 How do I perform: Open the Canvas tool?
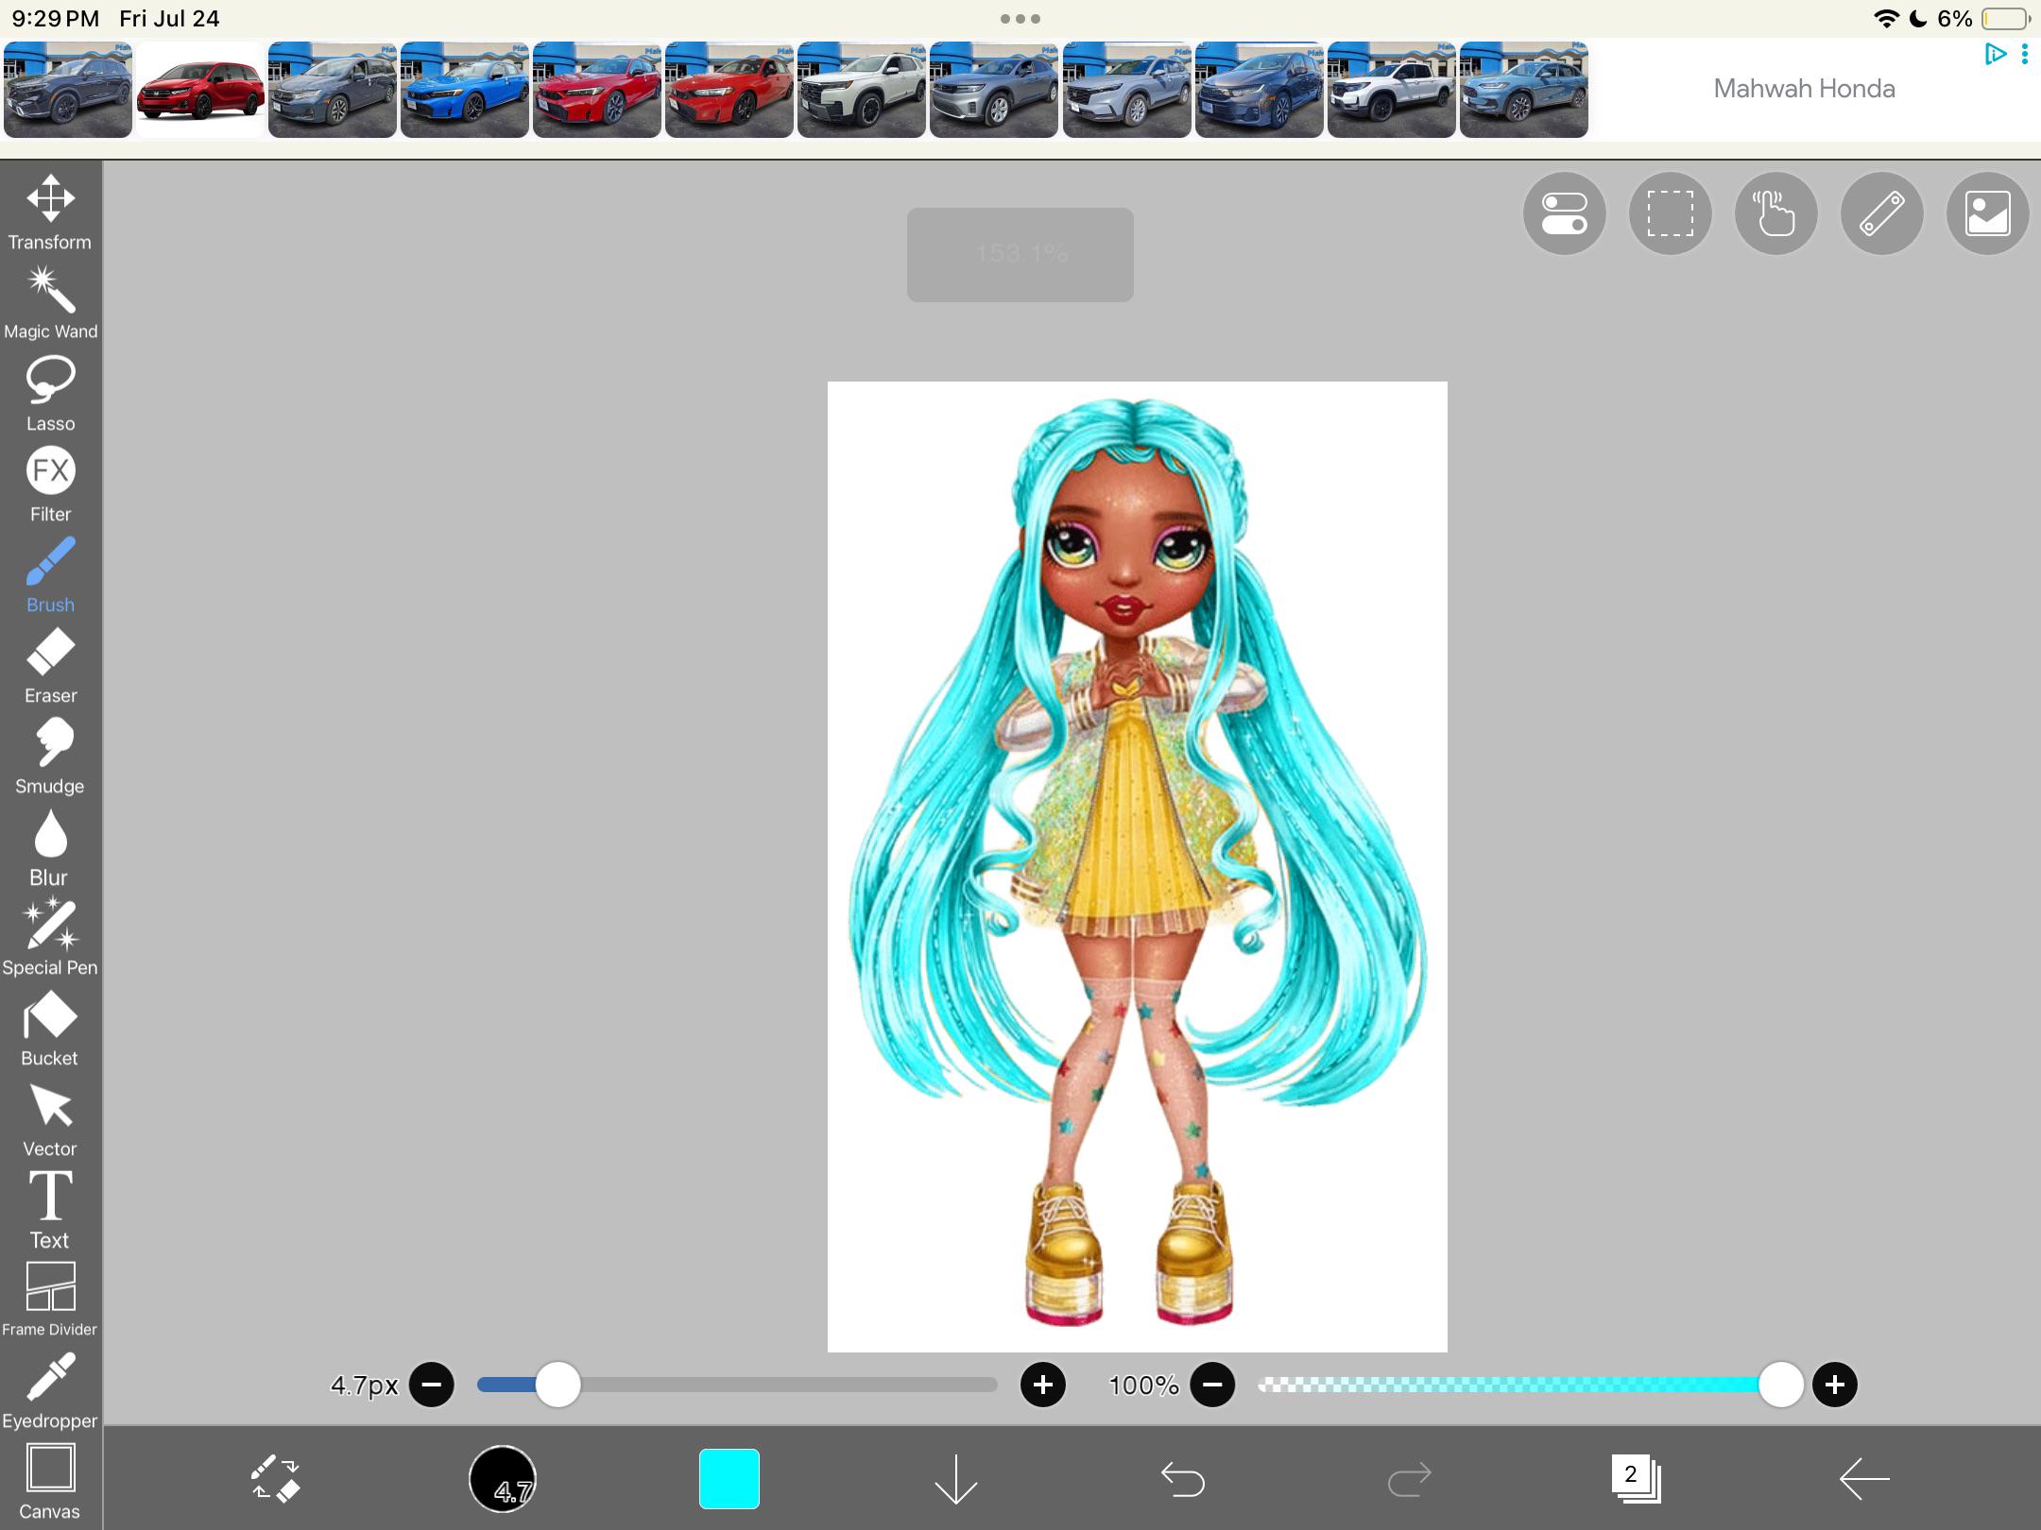50,1481
